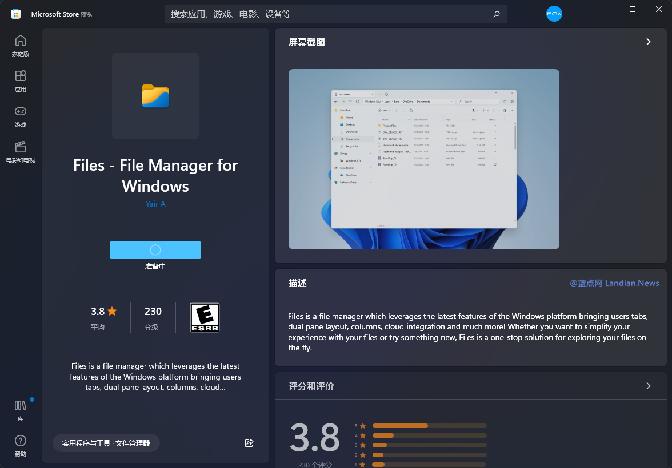Screen dimensions: 672x468
Task: Click the 5-star rating bar
Action: pos(430,426)
